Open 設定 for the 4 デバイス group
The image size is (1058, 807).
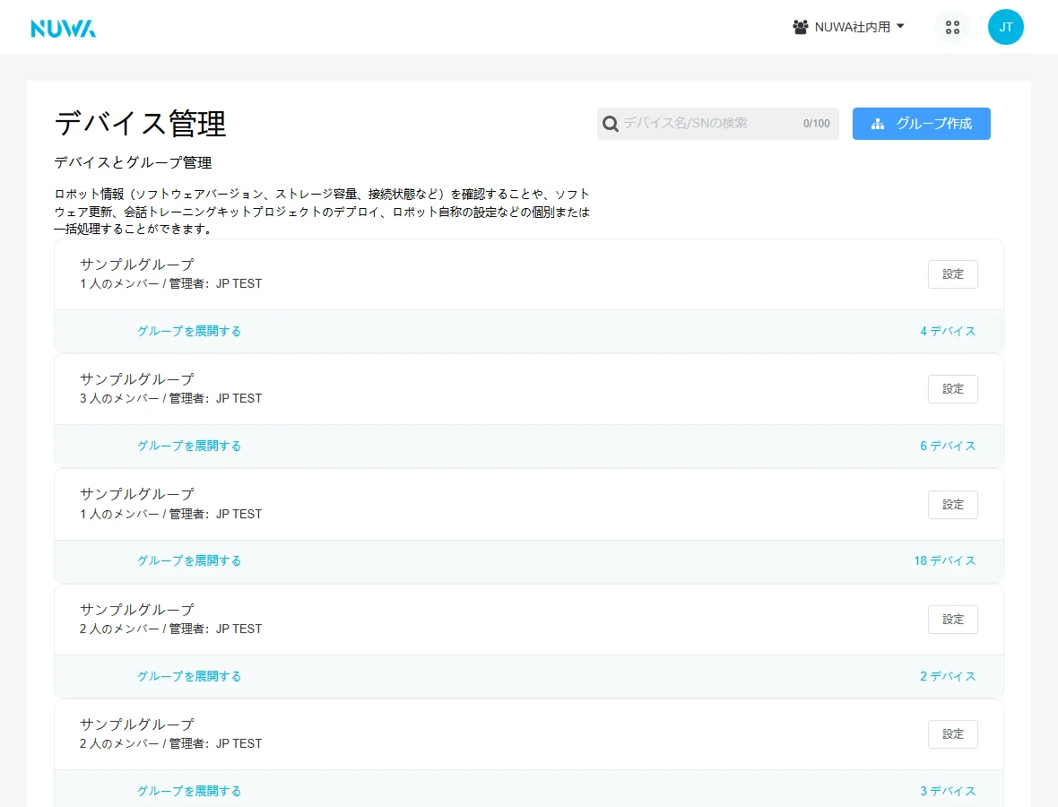953,274
